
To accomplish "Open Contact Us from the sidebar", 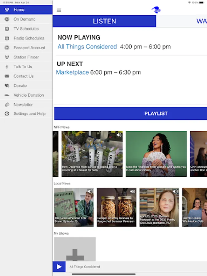I will click(x=26, y=76).
